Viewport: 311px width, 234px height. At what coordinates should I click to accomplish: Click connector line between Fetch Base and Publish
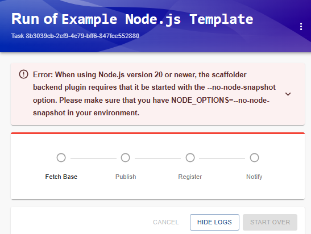pyautogui.click(x=93, y=158)
